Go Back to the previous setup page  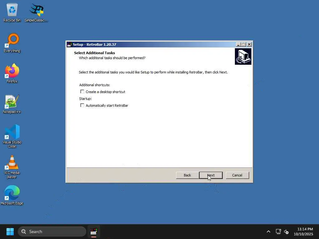click(x=187, y=175)
